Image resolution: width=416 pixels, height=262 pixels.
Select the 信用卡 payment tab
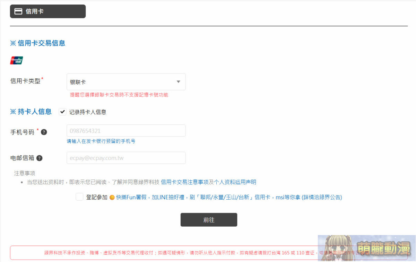[48, 11]
